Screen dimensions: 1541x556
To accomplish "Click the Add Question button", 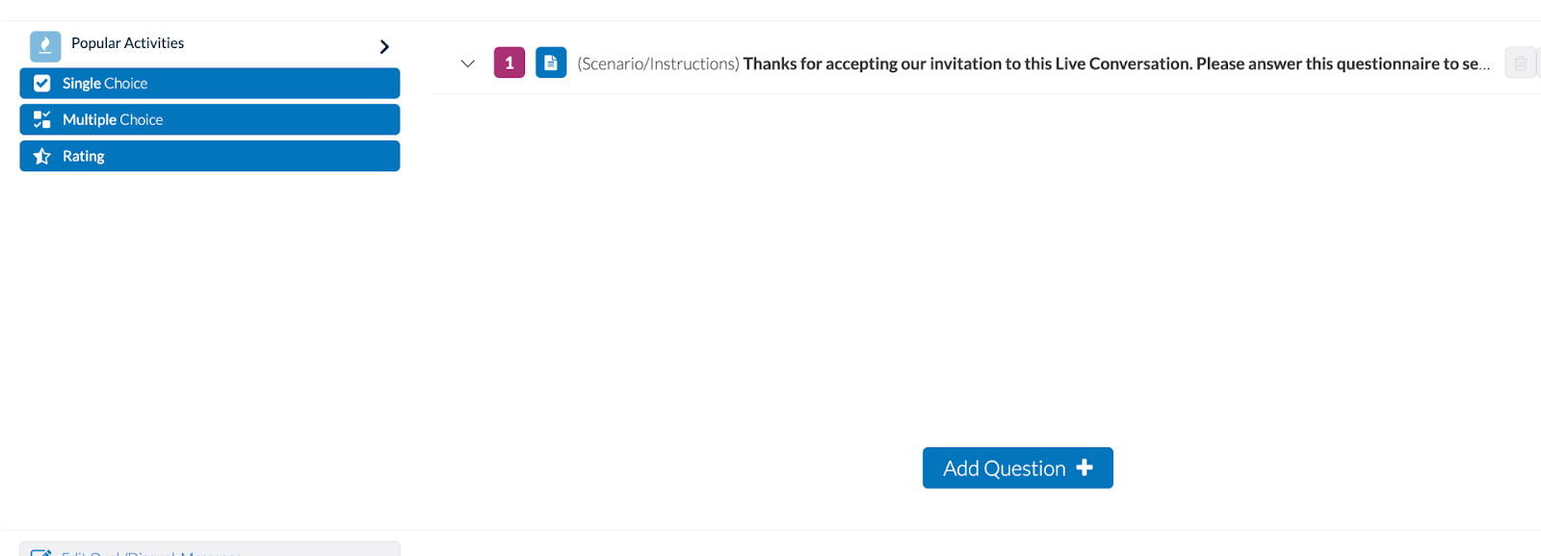I will point(1018,468).
